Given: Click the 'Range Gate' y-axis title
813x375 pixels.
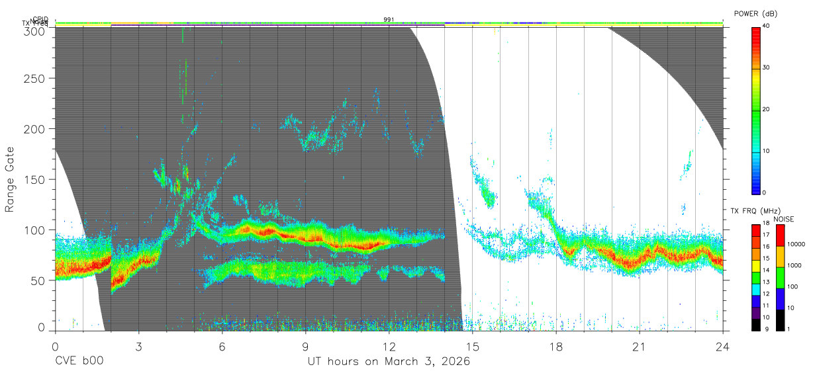Looking at the screenshot, I should pyautogui.click(x=10, y=180).
